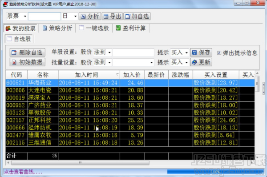Select the 自选股 sub-tab

pos(19,39)
